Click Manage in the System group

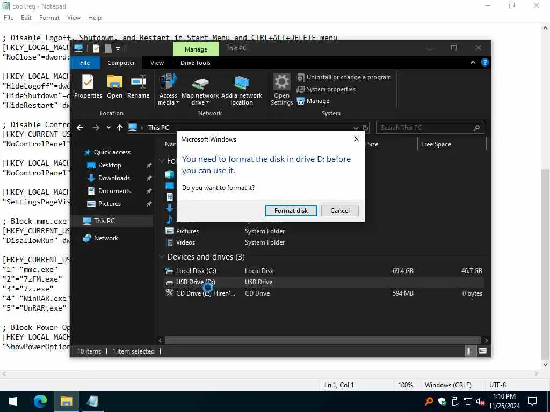313,101
